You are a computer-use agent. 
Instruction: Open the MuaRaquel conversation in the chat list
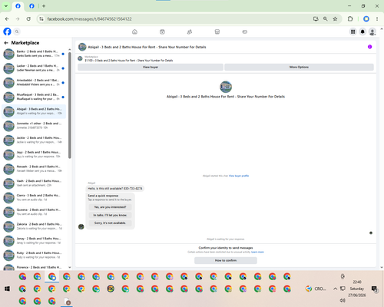[34, 97]
